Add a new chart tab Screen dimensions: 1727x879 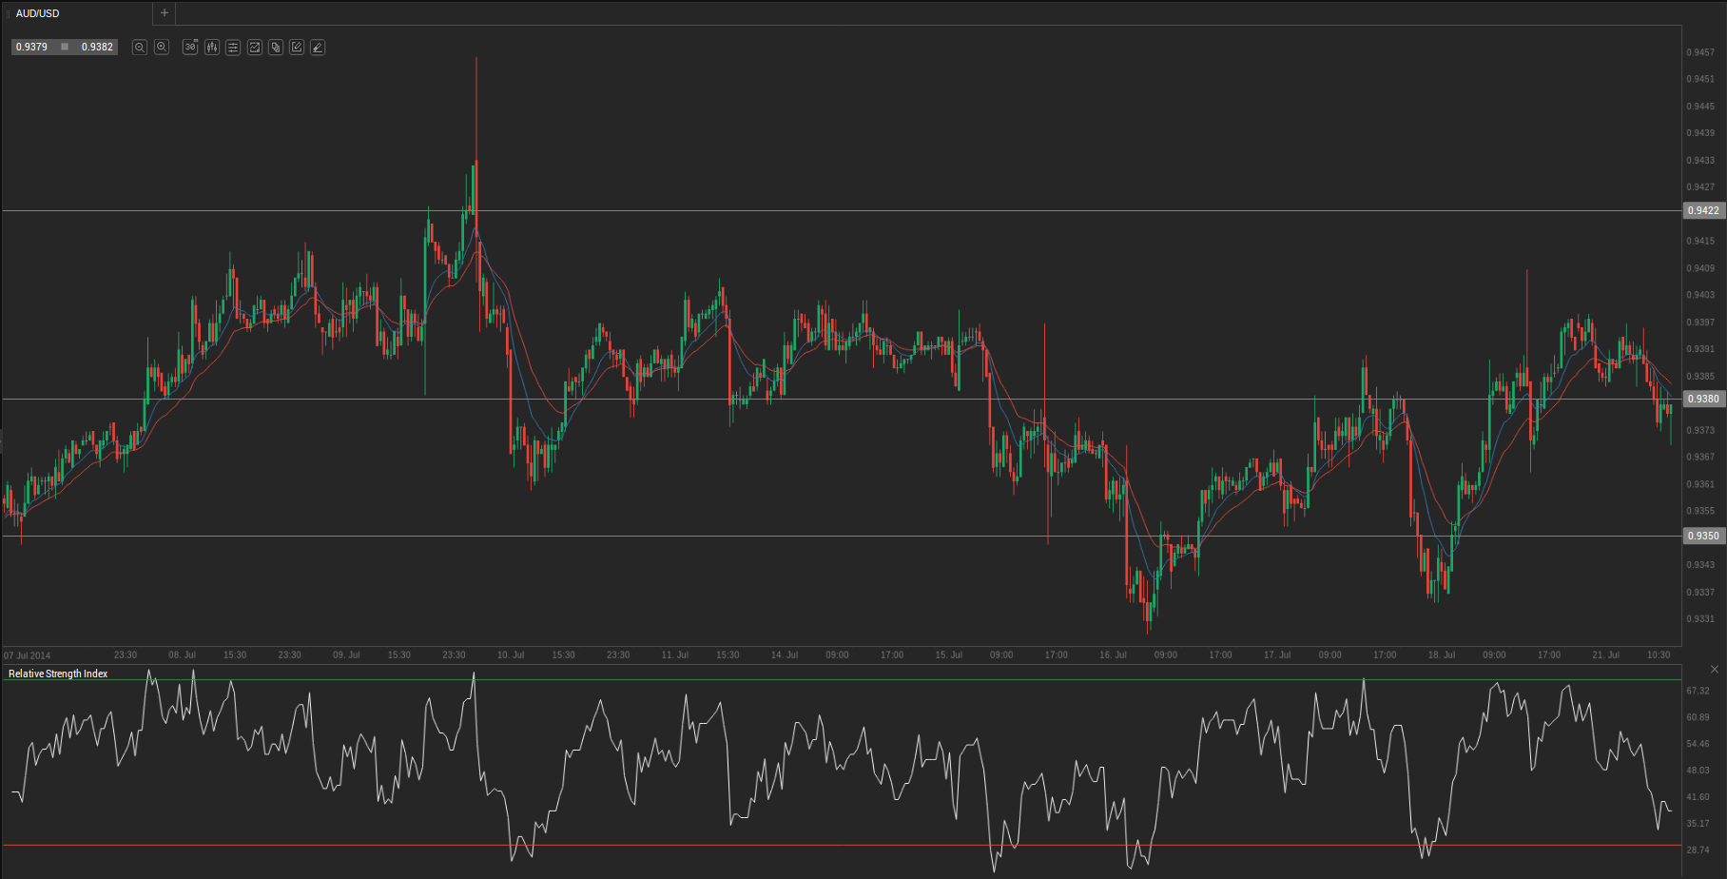[x=165, y=13]
